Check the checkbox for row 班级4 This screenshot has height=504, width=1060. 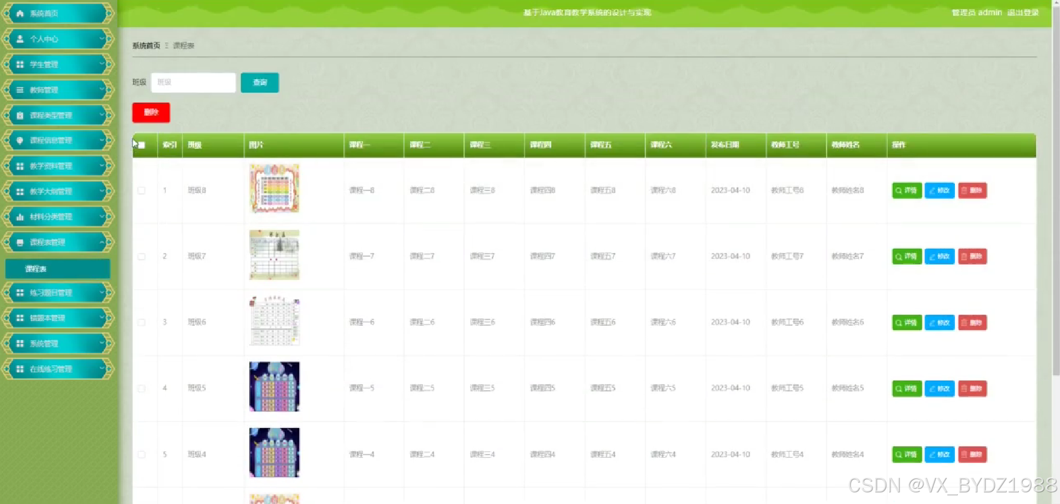coord(141,455)
